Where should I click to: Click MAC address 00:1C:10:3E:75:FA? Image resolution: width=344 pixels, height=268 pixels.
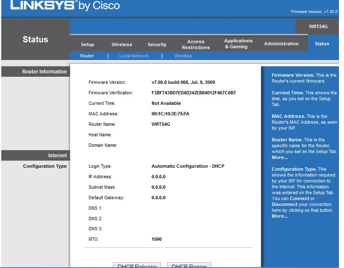pos(170,114)
